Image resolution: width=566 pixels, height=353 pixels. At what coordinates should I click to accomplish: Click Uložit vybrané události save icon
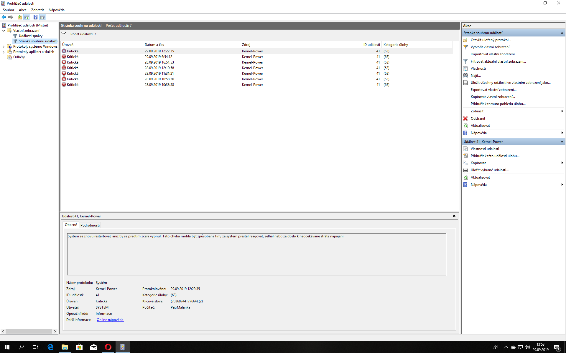point(465,170)
